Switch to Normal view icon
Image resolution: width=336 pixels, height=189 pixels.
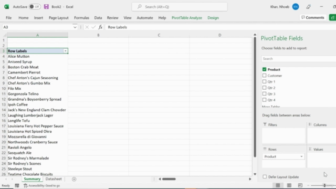click(278, 185)
